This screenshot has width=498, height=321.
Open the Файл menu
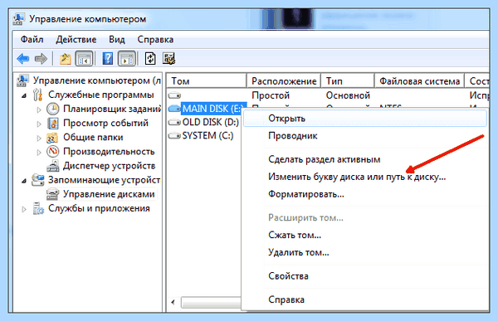[x=32, y=40]
